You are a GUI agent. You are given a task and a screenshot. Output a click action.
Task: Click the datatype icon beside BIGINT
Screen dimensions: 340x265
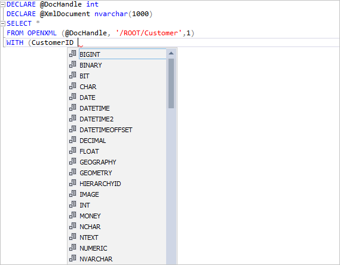coord(73,54)
